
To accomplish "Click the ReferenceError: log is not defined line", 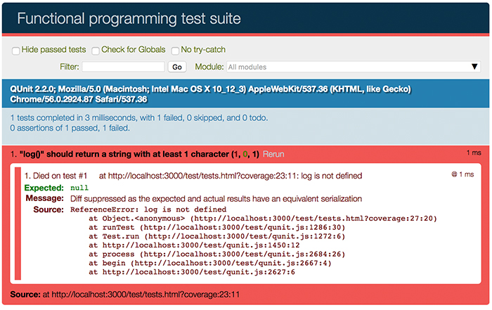I will coord(148,209).
